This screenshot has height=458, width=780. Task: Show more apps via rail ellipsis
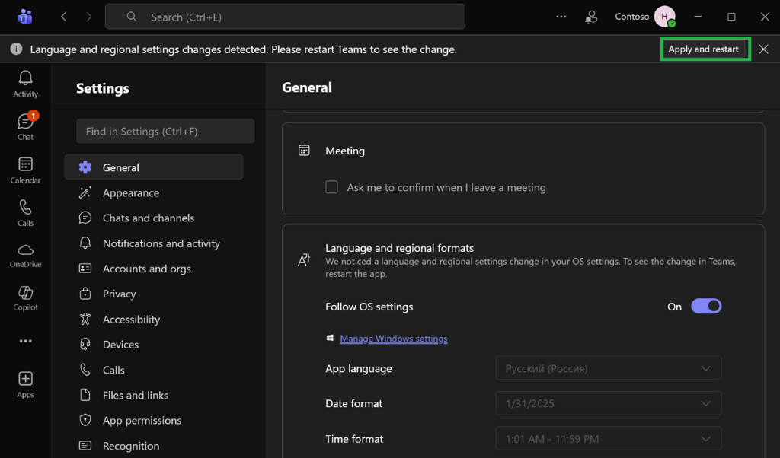(25, 341)
